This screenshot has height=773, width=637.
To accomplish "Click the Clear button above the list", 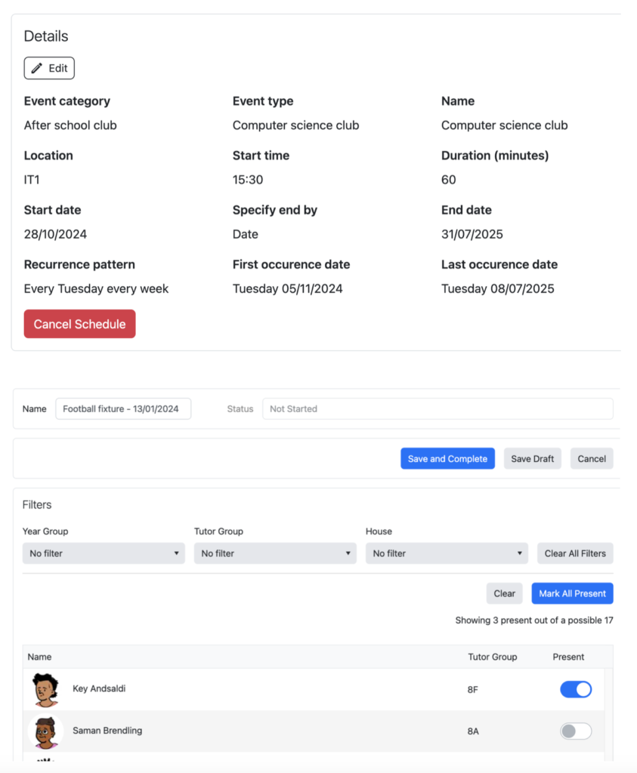I will pyautogui.click(x=504, y=593).
